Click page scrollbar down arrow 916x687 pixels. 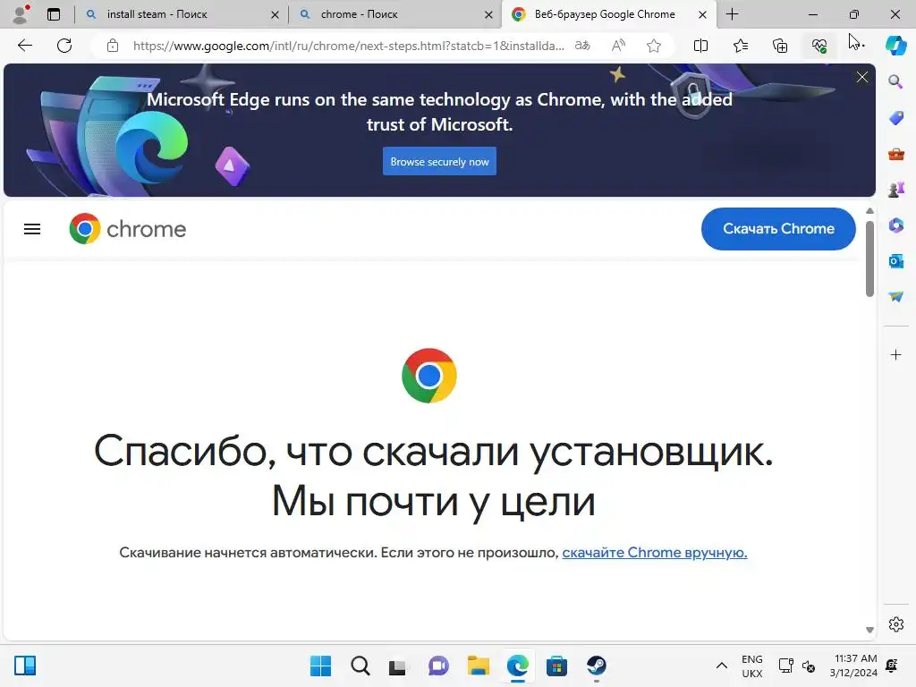point(869,630)
